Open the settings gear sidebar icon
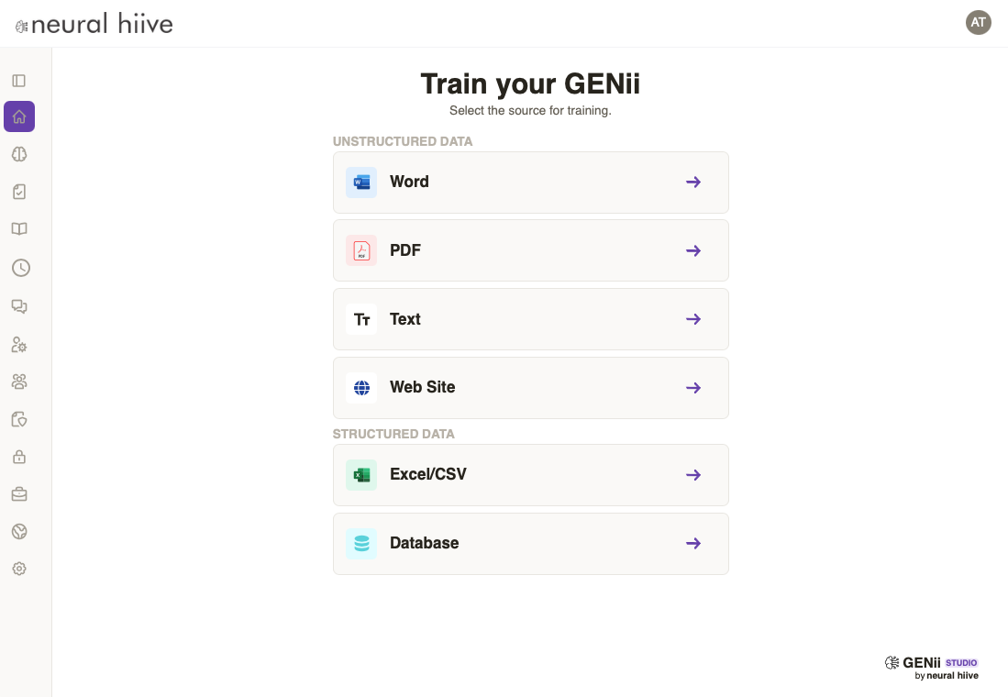Image resolution: width=1008 pixels, height=697 pixels. [19, 569]
